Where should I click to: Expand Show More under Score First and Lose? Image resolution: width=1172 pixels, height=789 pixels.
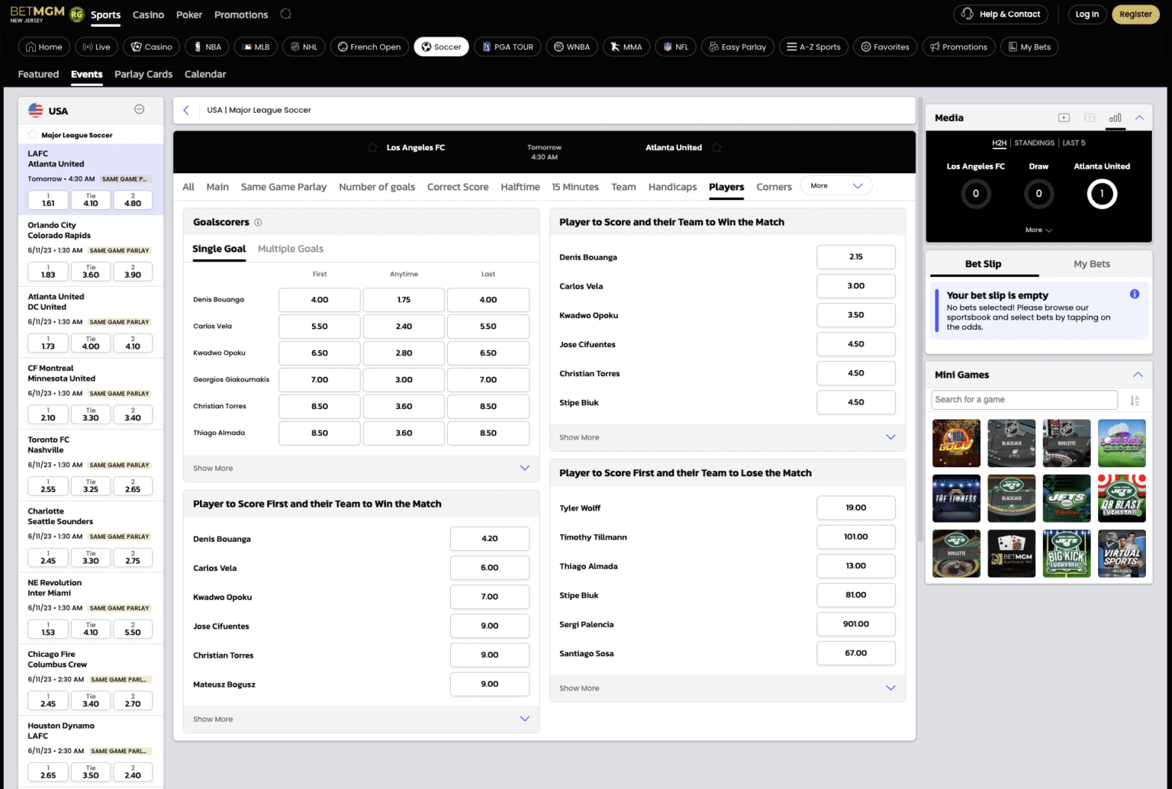(x=727, y=688)
